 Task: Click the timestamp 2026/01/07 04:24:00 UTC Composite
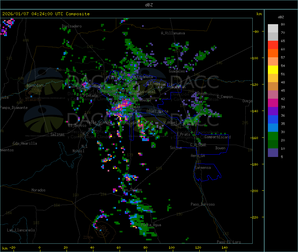coord(46,14)
